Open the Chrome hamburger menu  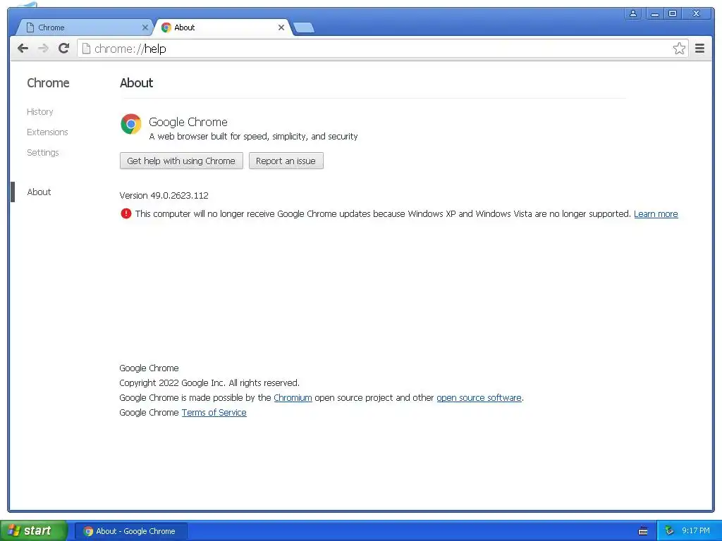tap(699, 49)
